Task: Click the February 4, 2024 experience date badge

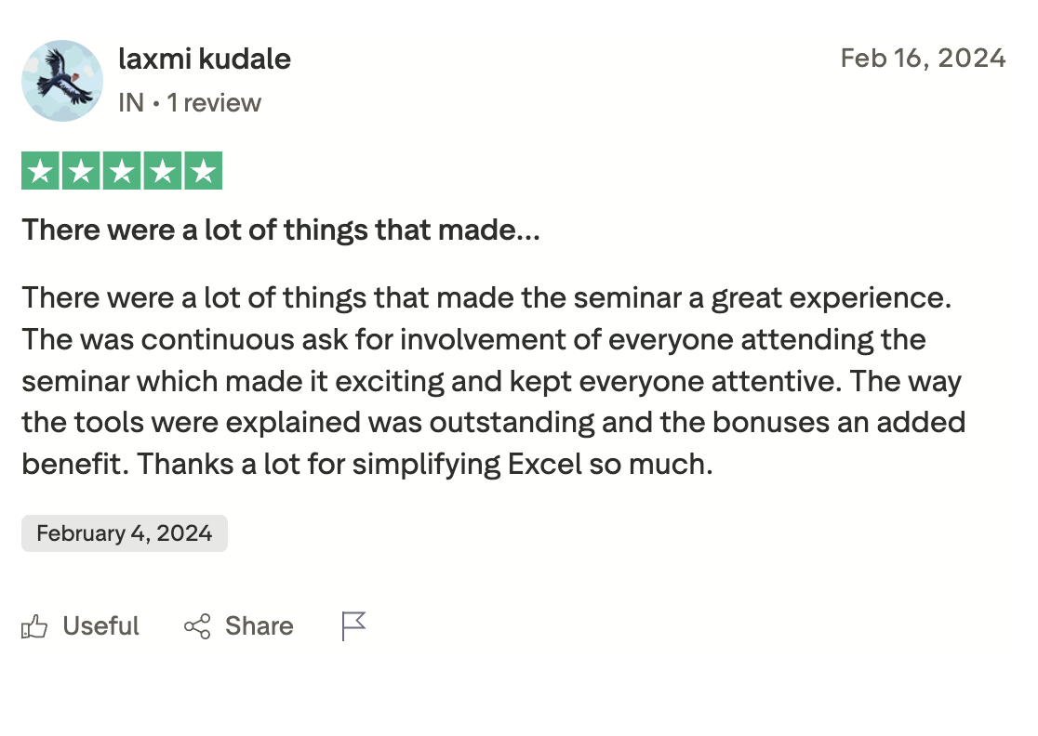Action: coord(125,534)
